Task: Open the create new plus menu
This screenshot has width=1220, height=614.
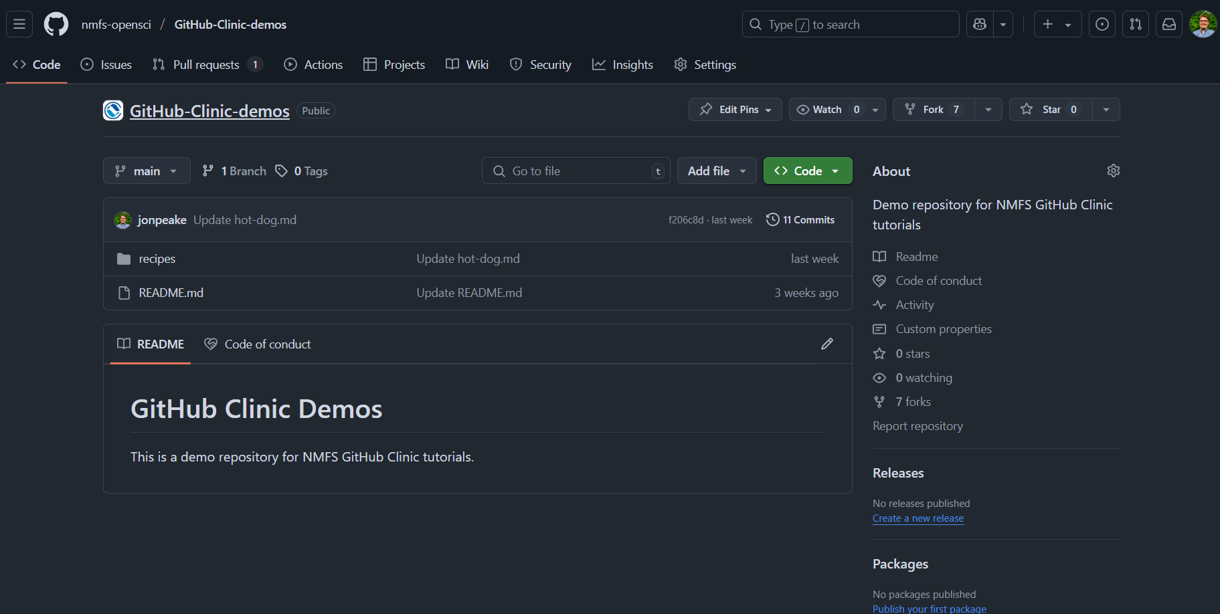Action: pyautogui.click(x=1057, y=24)
